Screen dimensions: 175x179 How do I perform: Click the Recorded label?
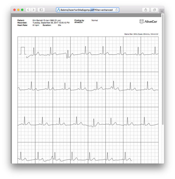pyautogui.click(x=22, y=23)
